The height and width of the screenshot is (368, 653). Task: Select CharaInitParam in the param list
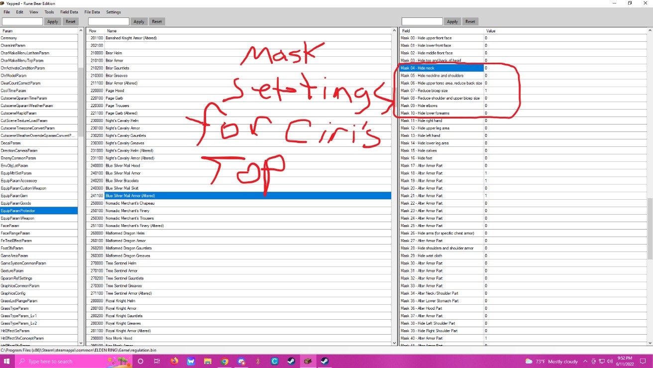tap(39, 45)
